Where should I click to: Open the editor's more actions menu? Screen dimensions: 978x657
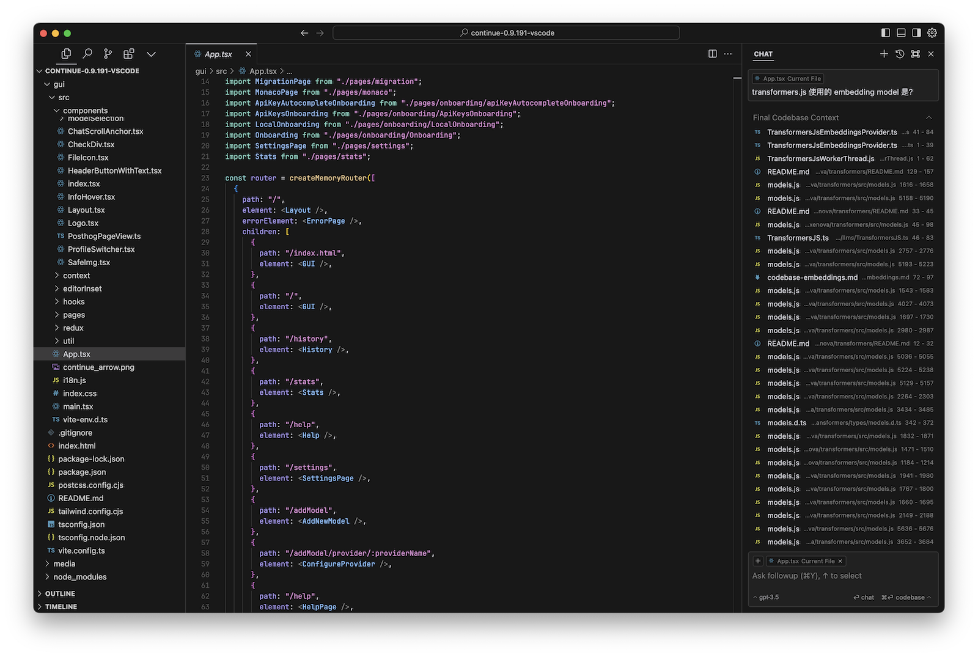[x=728, y=54]
